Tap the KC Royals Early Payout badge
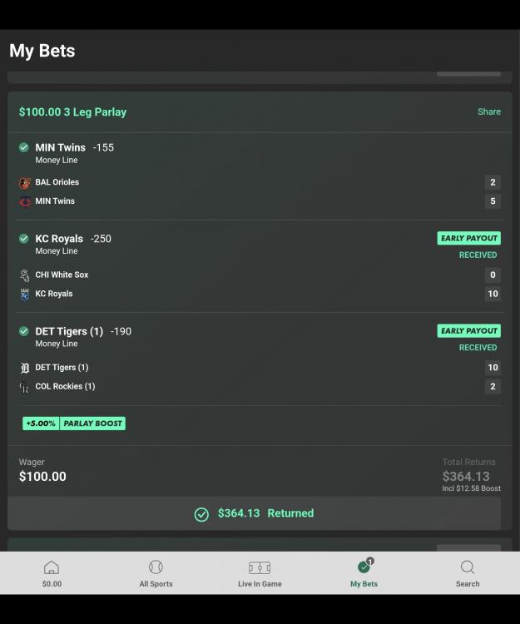This screenshot has width=520, height=624. point(468,238)
